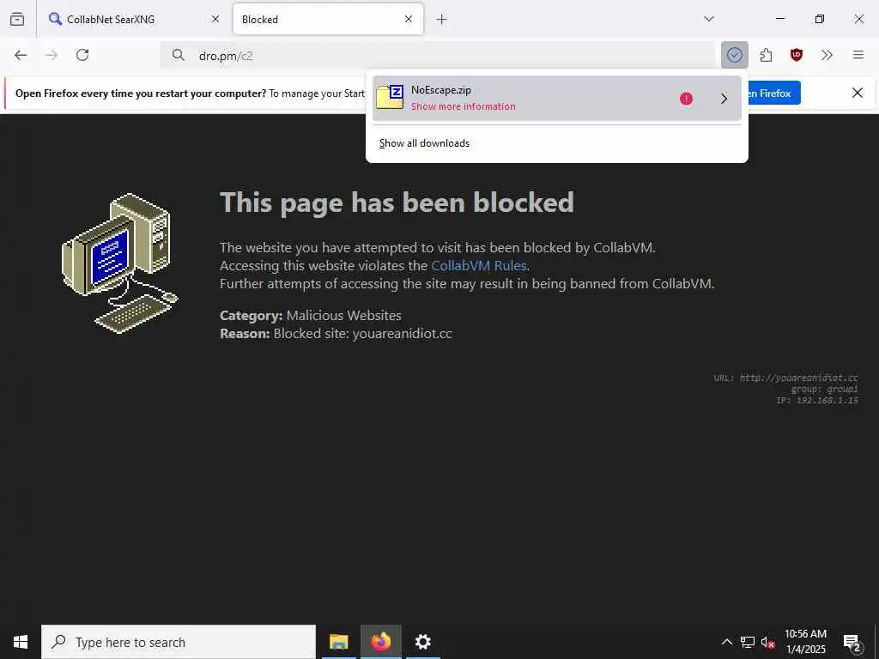Open the network status tray icon
Image resolution: width=879 pixels, height=659 pixels.
click(748, 642)
